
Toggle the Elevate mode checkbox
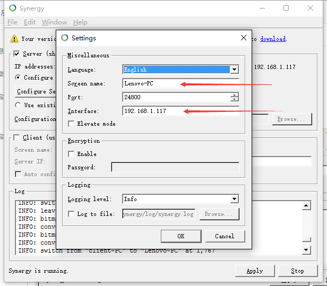tap(71, 124)
